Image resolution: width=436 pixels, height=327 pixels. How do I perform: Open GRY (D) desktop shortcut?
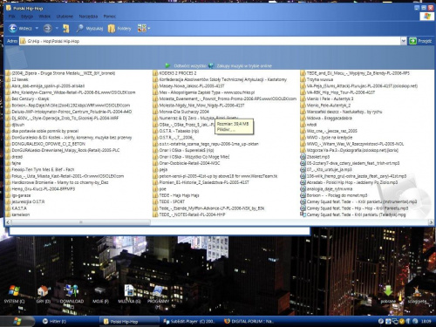(x=44, y=294)
